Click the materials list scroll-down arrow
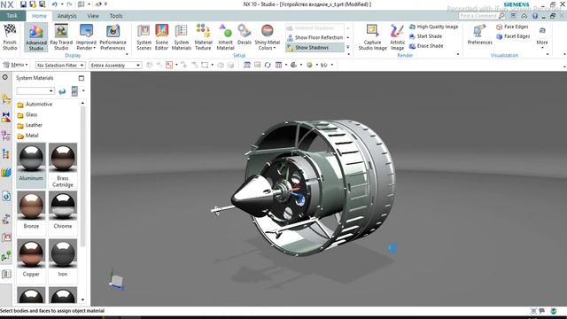Image resolution: width=567 pixels, height=319 pixels. [82, 300]
